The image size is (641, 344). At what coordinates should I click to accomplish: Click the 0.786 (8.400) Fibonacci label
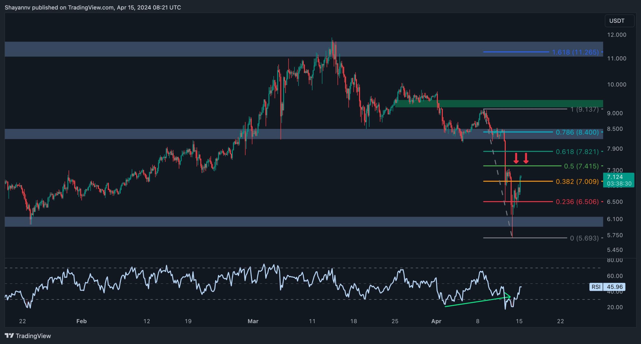[577, 132]
